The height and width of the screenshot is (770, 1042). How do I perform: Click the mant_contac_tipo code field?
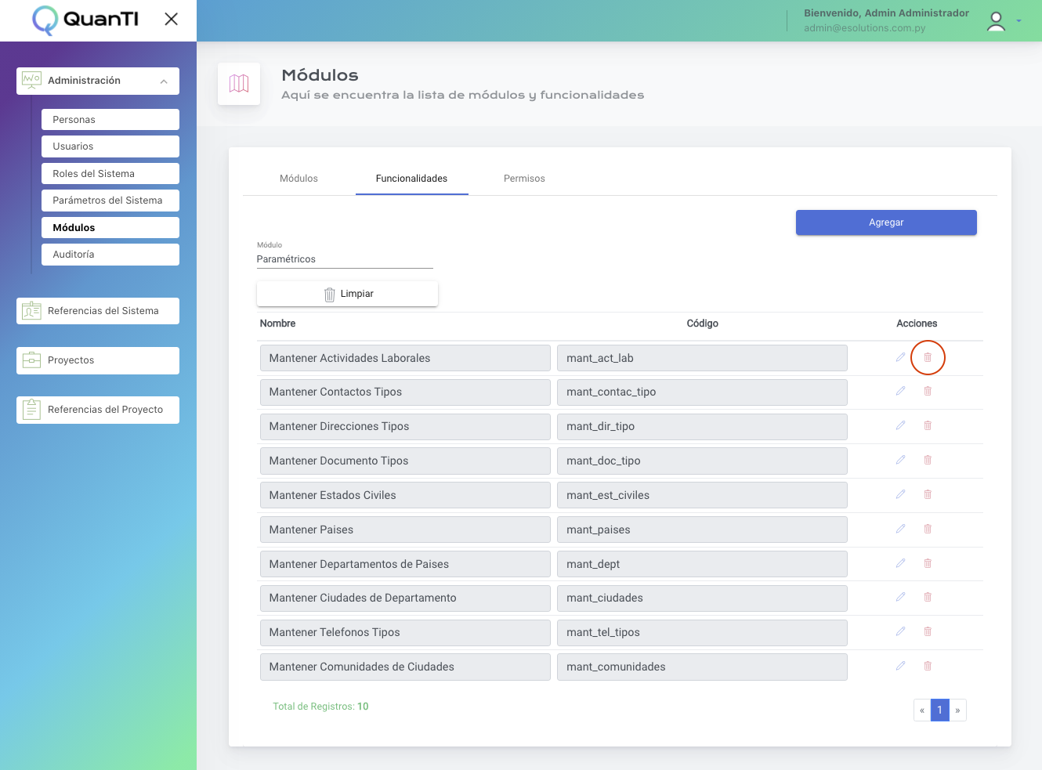click(702, 392)
